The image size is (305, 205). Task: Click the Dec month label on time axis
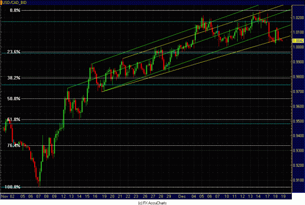(182, 196)
